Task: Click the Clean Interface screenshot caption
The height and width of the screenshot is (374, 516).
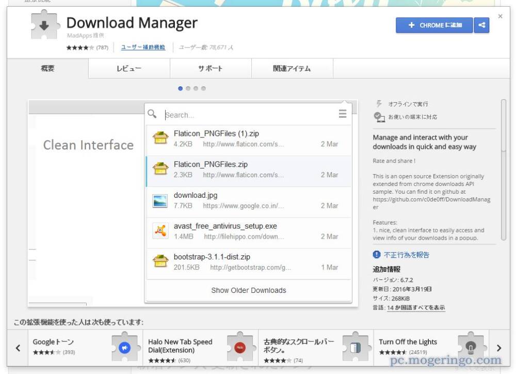Action: coord(89,145)
